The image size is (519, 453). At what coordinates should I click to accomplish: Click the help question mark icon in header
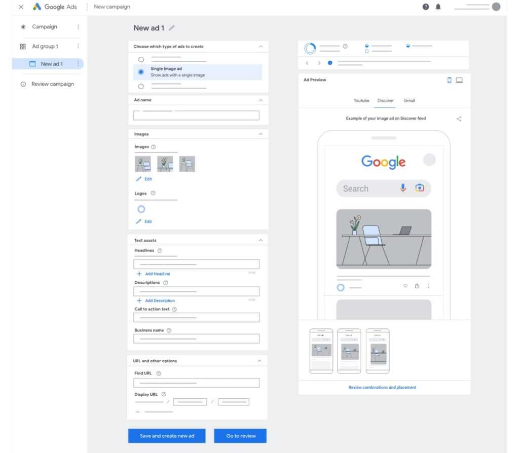pyautogui.click(x=426, y=7)
